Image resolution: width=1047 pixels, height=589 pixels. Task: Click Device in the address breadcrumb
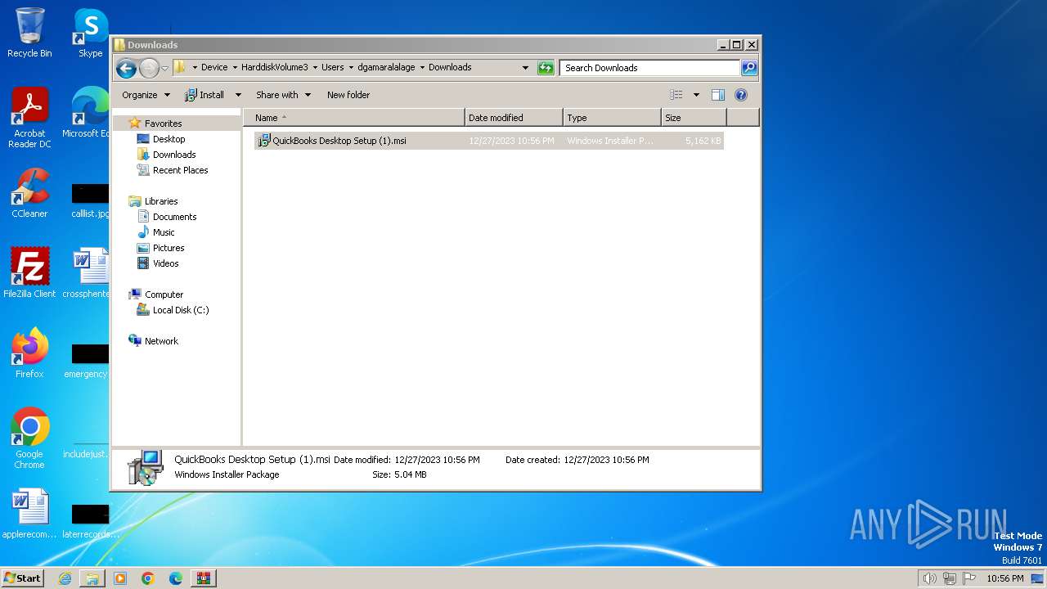(214, 68)
